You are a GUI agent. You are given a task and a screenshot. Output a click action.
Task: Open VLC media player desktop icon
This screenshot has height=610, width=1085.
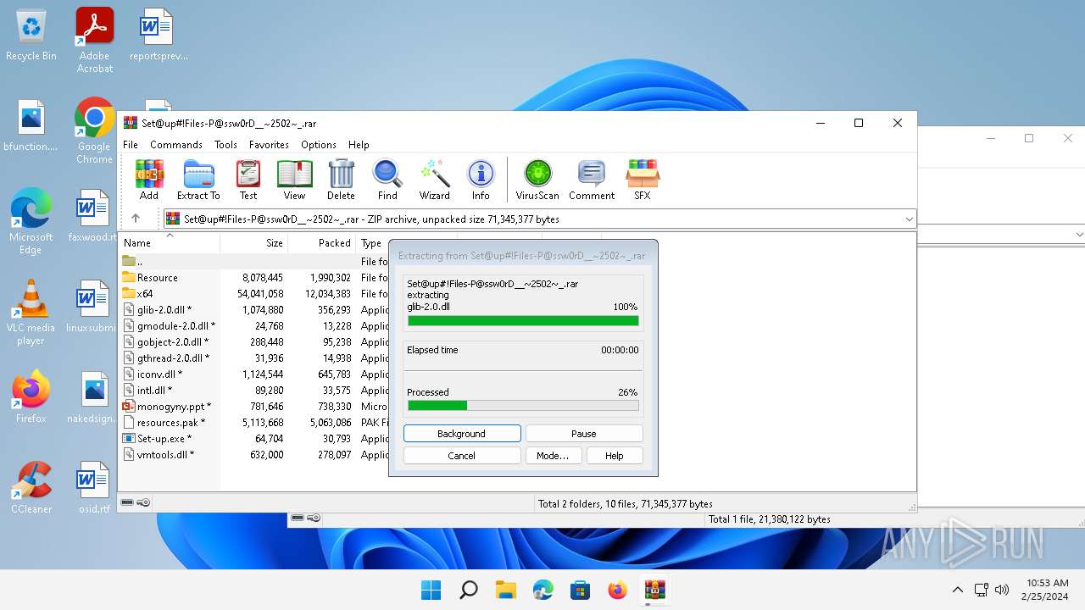tap(31, 313)
